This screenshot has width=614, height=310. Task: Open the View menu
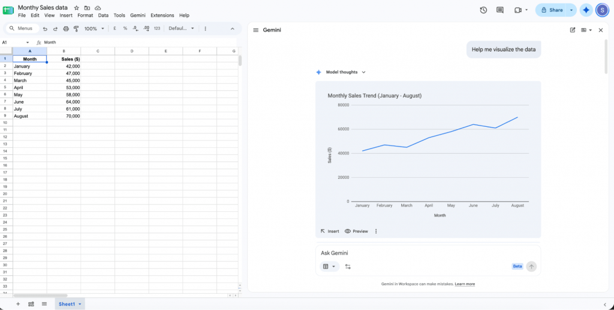click(49, 16)
